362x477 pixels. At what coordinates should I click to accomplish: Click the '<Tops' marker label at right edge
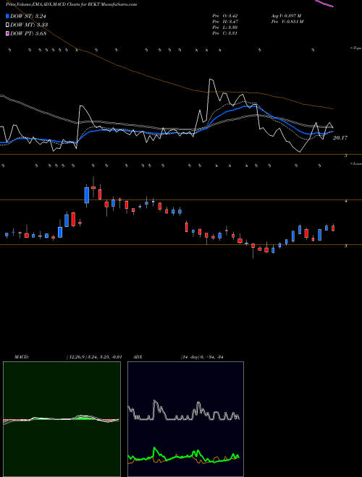(355, 48)
